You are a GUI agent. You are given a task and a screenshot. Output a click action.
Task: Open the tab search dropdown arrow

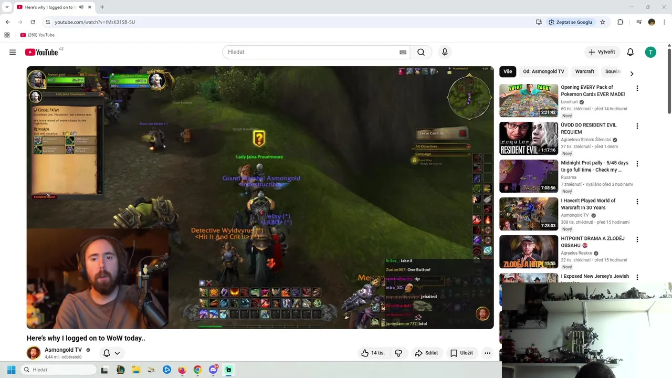(7, 7)
